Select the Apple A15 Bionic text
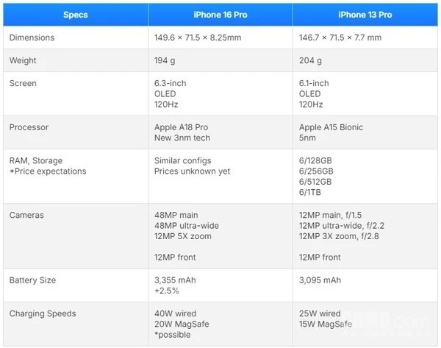 click(331, 127)
